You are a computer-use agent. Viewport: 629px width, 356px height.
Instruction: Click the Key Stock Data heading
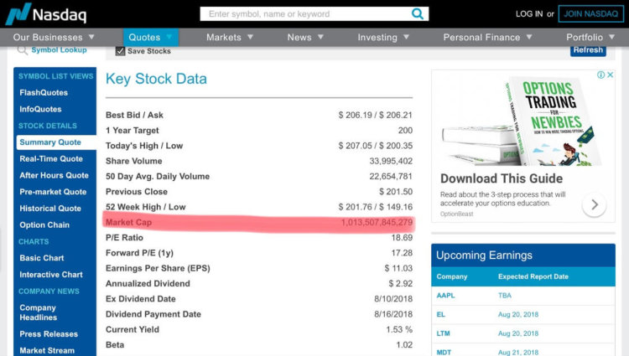click(x=157, y=79)
